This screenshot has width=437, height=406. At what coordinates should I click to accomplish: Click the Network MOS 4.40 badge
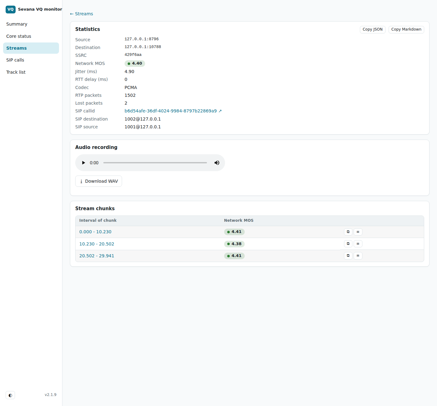(x=135, y=63)
